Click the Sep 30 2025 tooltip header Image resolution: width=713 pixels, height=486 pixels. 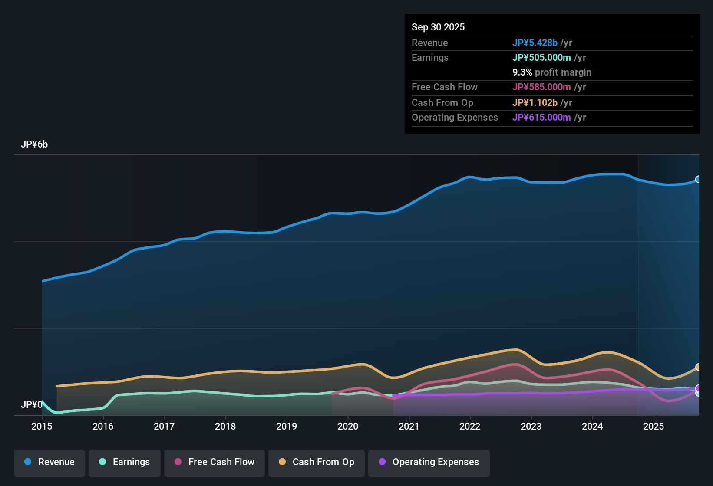point(438,27)
